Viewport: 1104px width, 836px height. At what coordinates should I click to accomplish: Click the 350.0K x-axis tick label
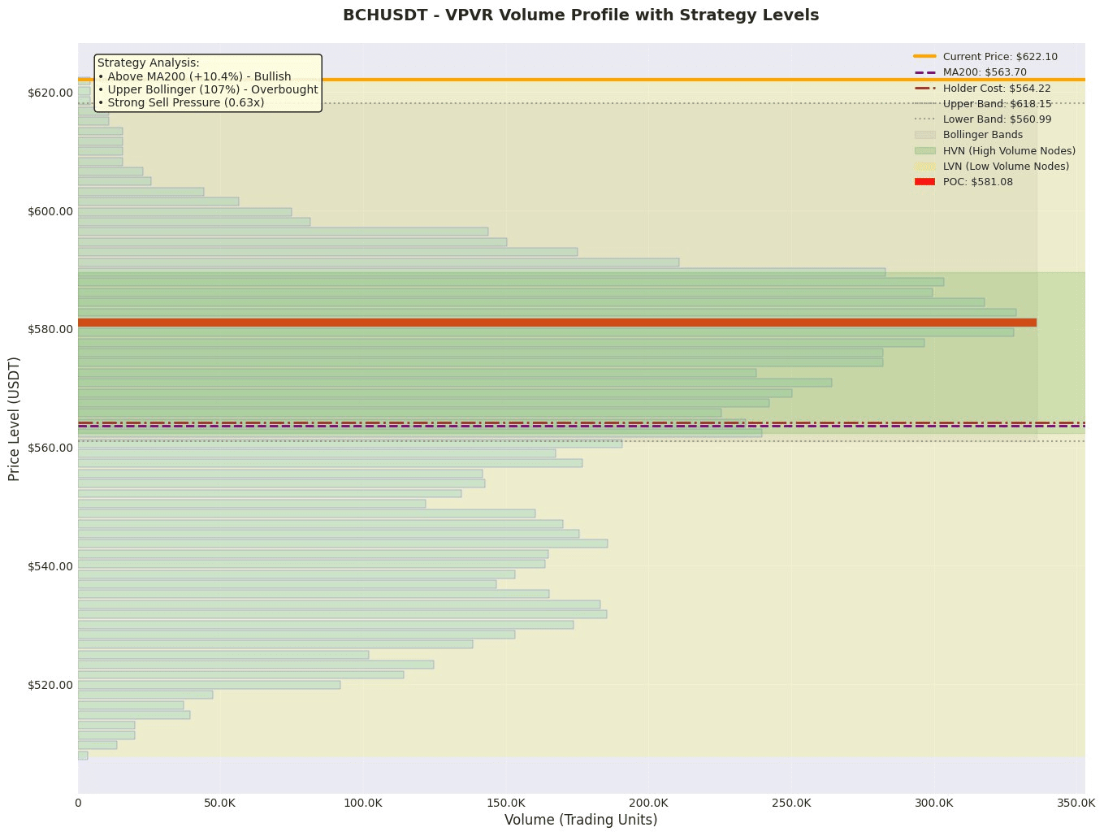point(1076,804)
